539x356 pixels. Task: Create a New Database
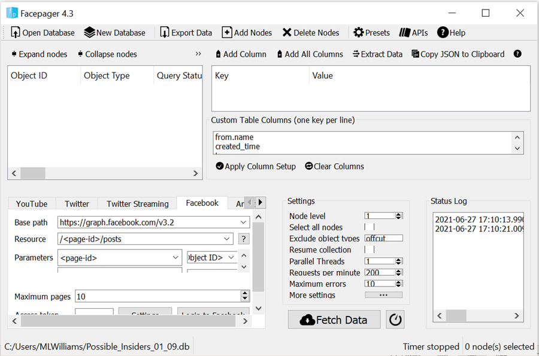(115, 33)
